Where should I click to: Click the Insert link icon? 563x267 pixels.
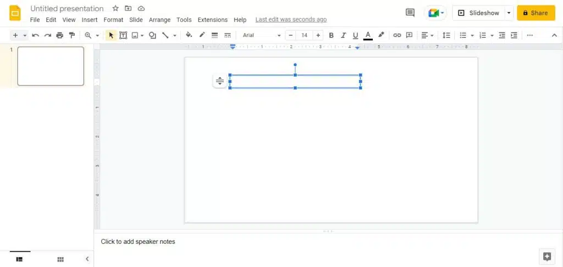(397, 35)
